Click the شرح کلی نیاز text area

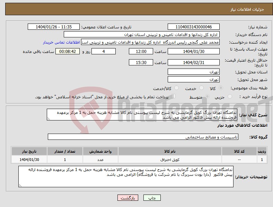tap(142, 115)
